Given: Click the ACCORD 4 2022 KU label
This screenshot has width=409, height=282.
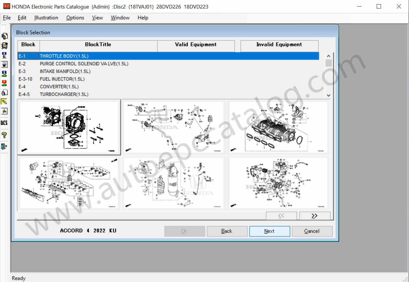Looking at the screenshot, I should click(x=88, y=231).
